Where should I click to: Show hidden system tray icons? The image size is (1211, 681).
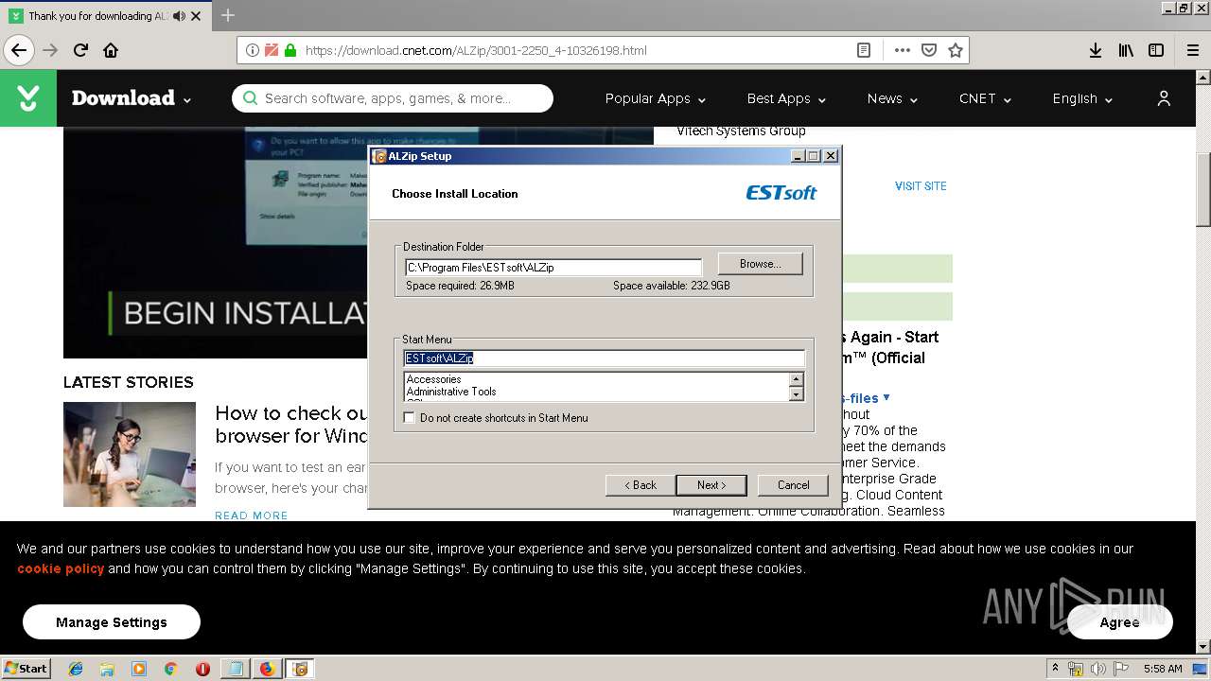coord(1055,669)
